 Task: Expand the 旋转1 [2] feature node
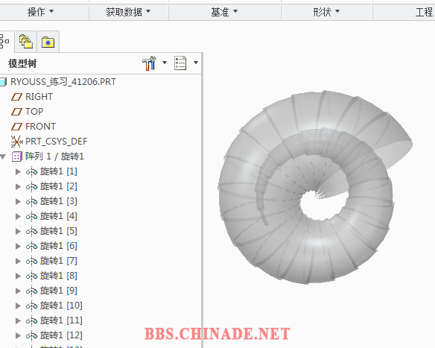[18, 186]
